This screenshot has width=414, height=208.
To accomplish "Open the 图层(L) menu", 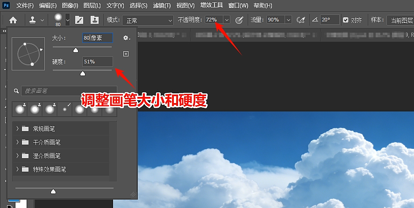I will 92,5.
